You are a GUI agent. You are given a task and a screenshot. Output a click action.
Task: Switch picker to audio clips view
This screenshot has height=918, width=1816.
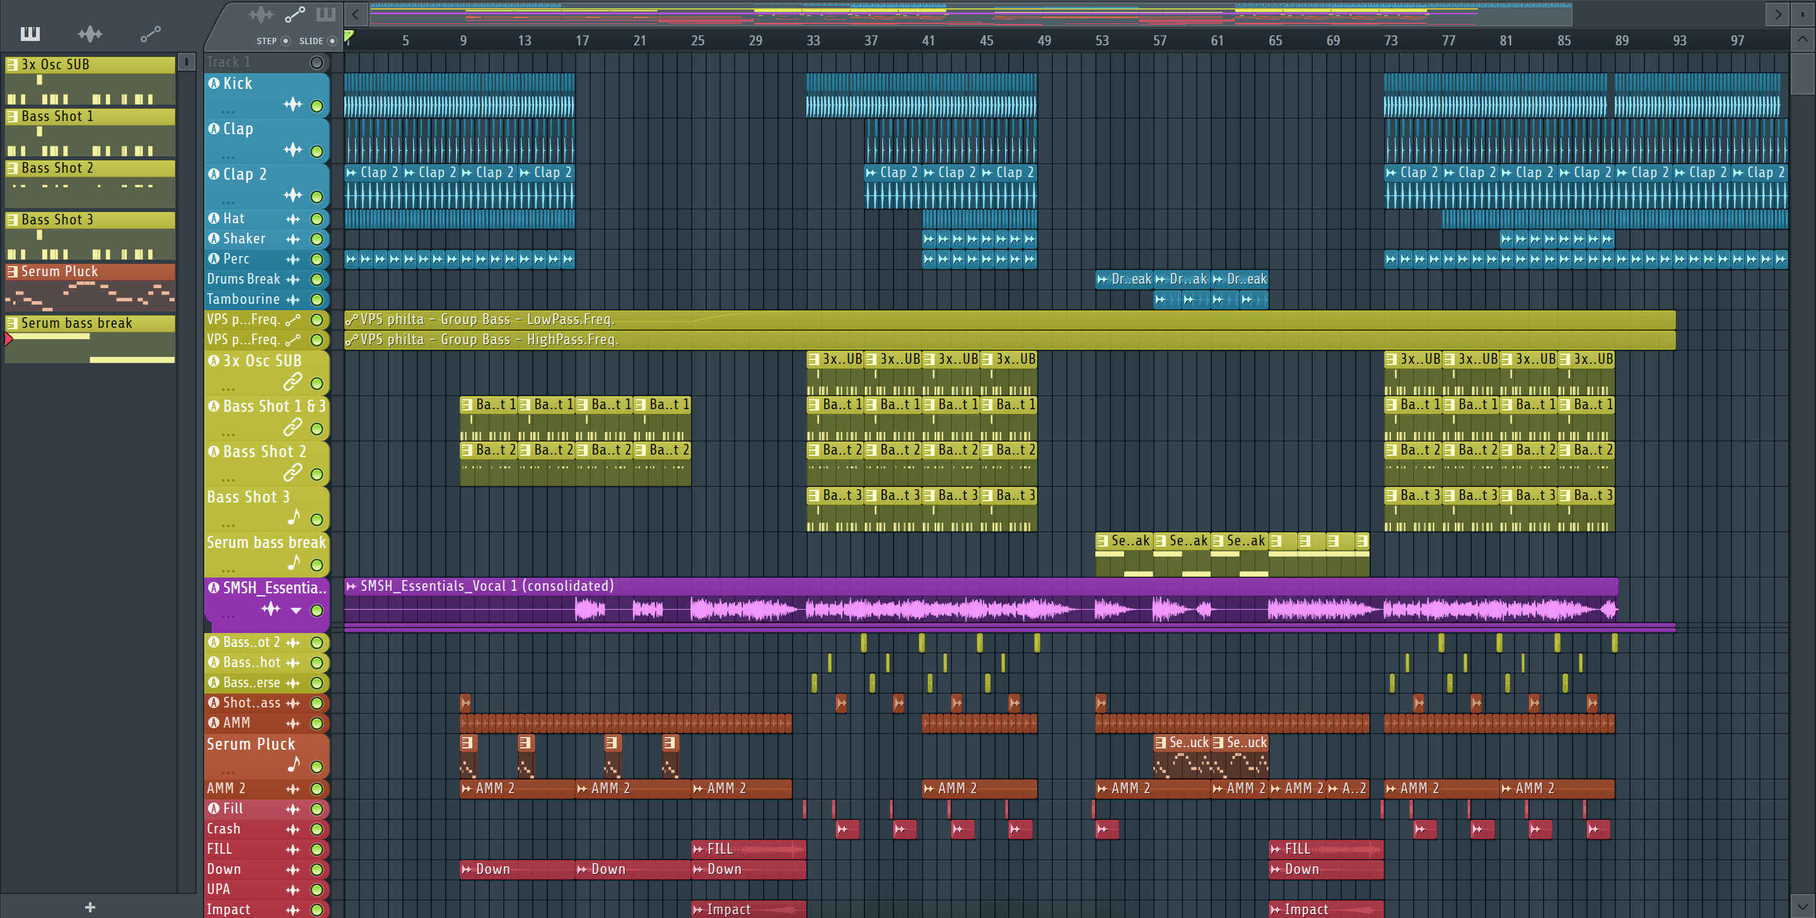[90, 34]
